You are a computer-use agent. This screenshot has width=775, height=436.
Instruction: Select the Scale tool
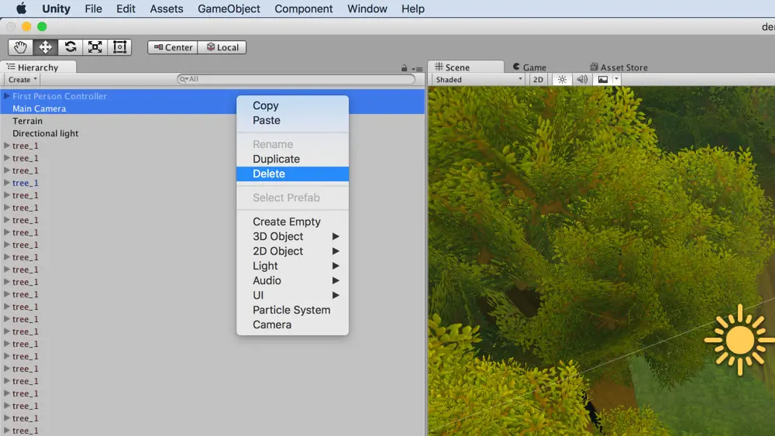[95, 47]
